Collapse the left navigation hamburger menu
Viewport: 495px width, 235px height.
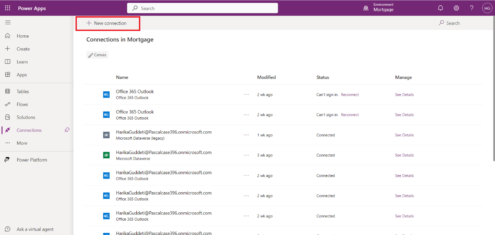point(8,22)
